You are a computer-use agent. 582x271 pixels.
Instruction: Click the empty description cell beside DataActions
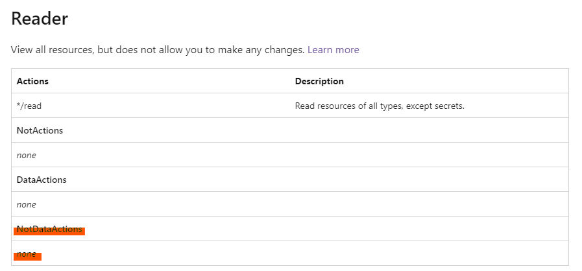[x=428, y=180]
